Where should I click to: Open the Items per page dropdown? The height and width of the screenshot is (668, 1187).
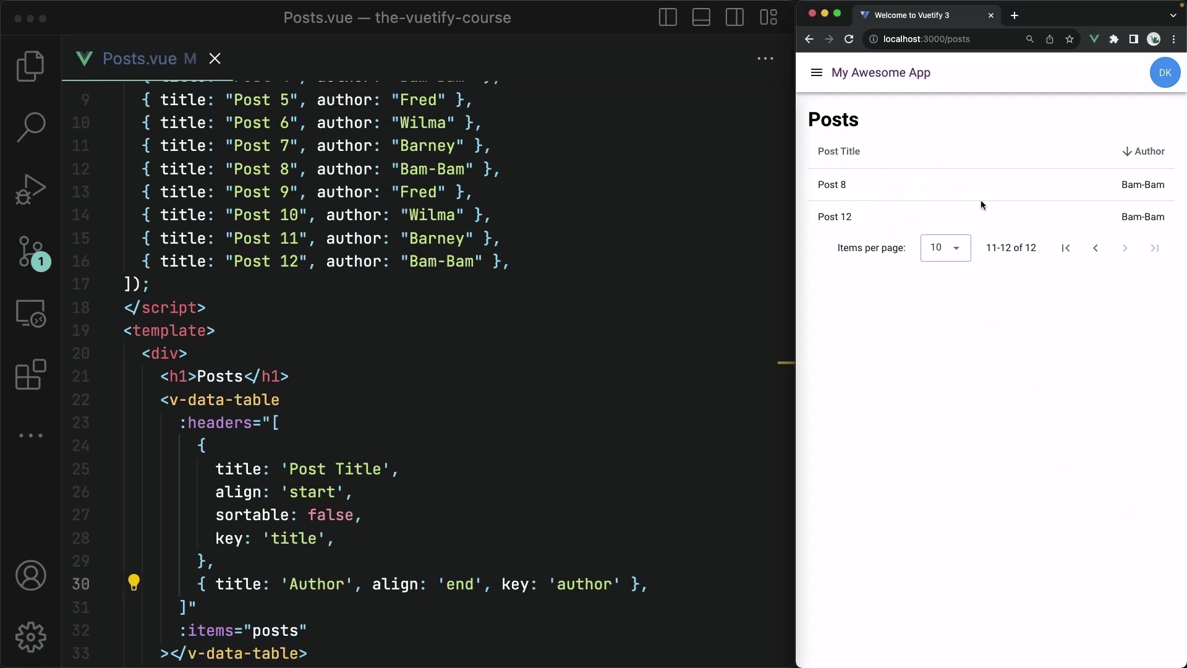pyautogui.click(x=945, y=248)
